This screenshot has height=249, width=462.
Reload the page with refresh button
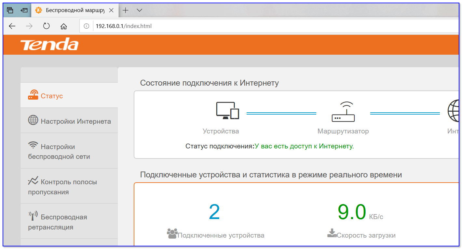[47, 26]
